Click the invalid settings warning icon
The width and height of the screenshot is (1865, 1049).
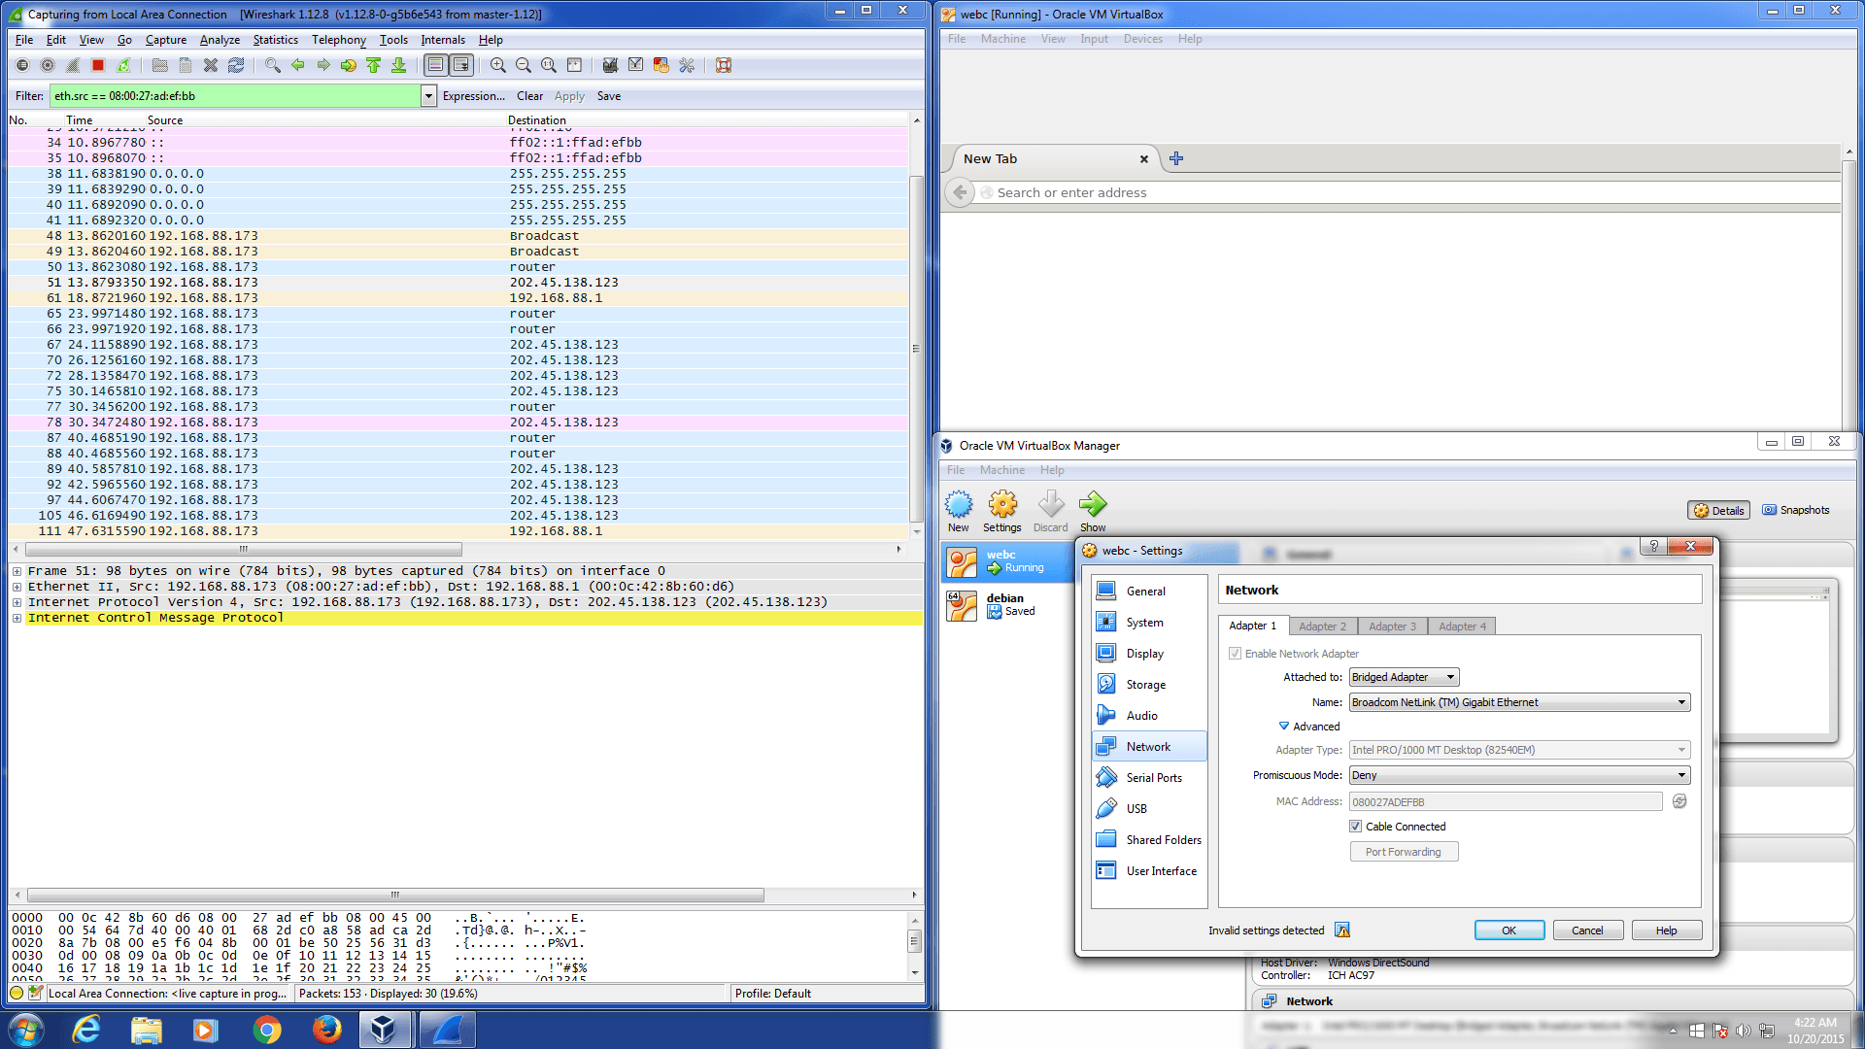1342,931
